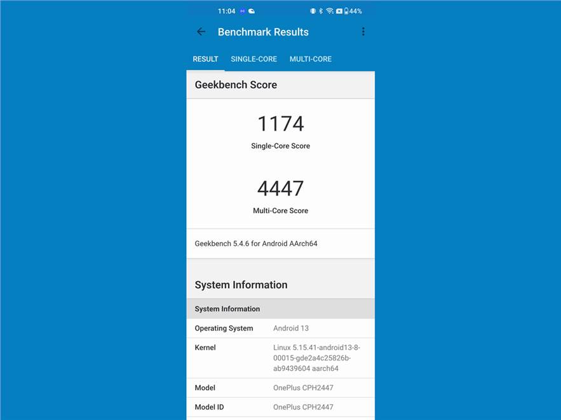This screenshot has width=561, height=420.
Task: Switch to the SINGLE-CORE tab
Action: [x=253, y=59]
